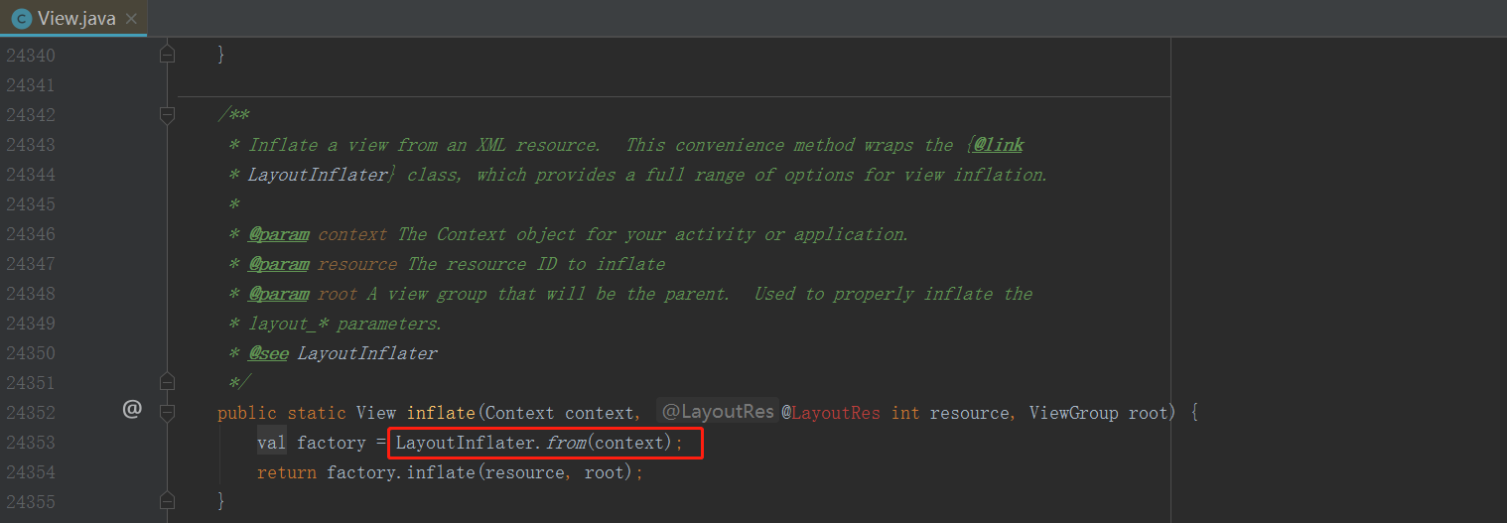Click the 'static' keyword on line 24352
The width and height of the screenshot is (1507, 523).
tap(317, 413)
